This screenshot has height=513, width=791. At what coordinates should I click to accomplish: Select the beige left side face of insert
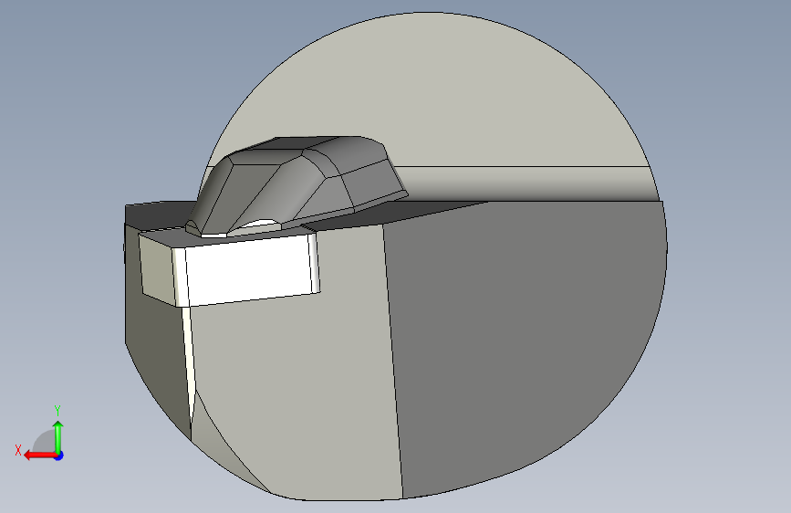pyautogui.click(x=158, y=268)
